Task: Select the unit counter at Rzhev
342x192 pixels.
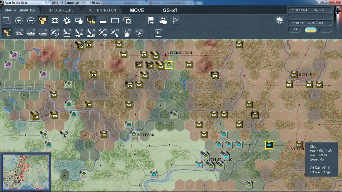Action: pos(294,74)
